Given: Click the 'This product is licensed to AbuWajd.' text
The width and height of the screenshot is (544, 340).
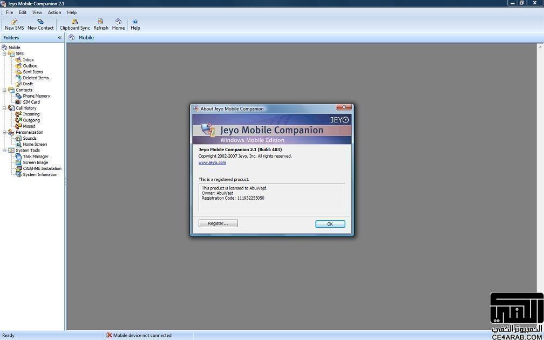Looking at the screenshot, I should pyautogui.click(x=235, y=188).
